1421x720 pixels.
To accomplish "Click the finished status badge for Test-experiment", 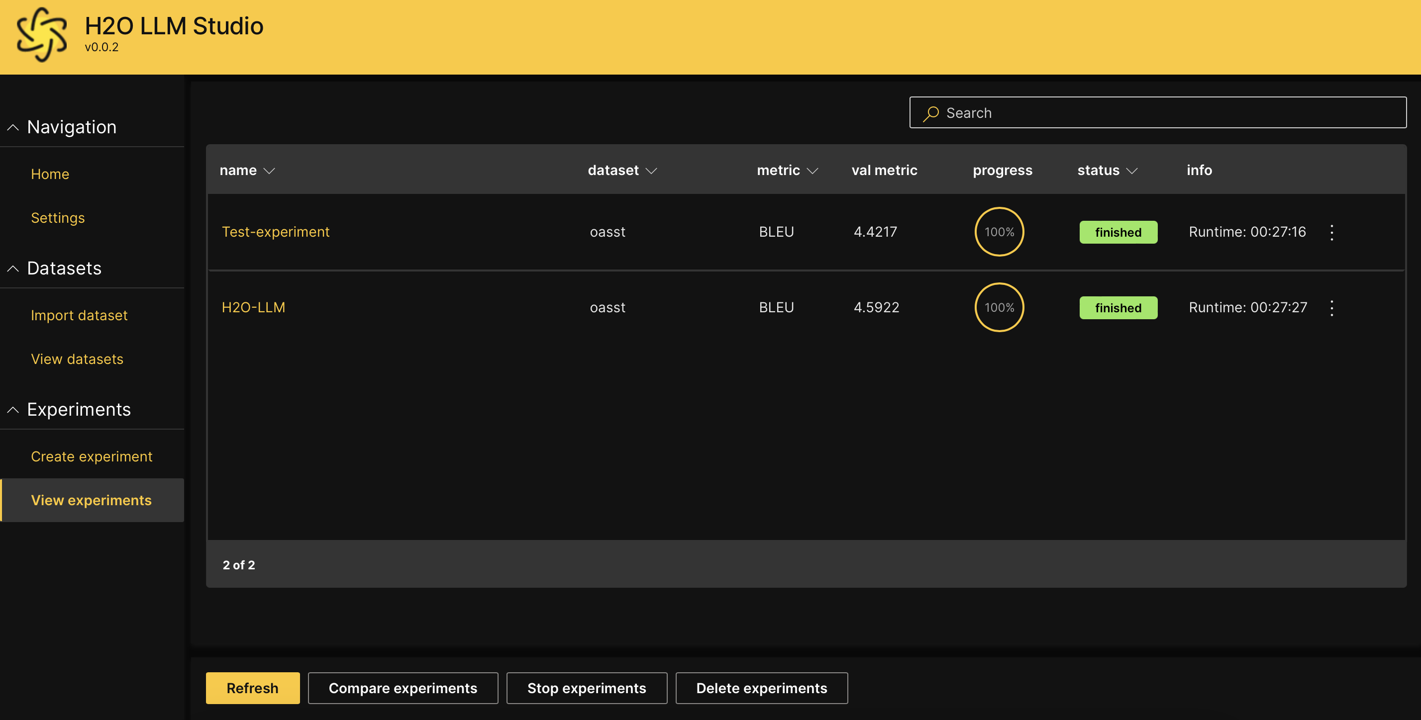I will pyautogui.click(x=1118, y=232).
